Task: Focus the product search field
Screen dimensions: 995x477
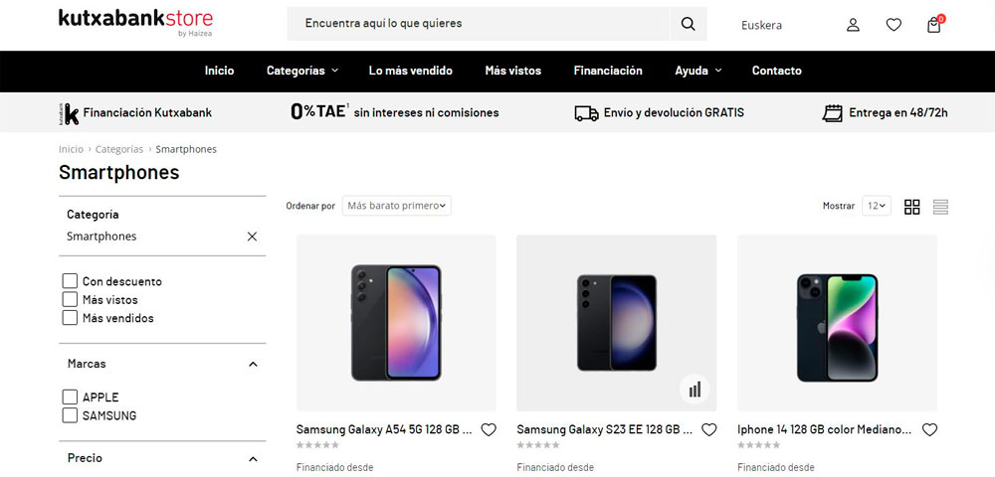Action: pyautogui.click(x=478, y=24)
